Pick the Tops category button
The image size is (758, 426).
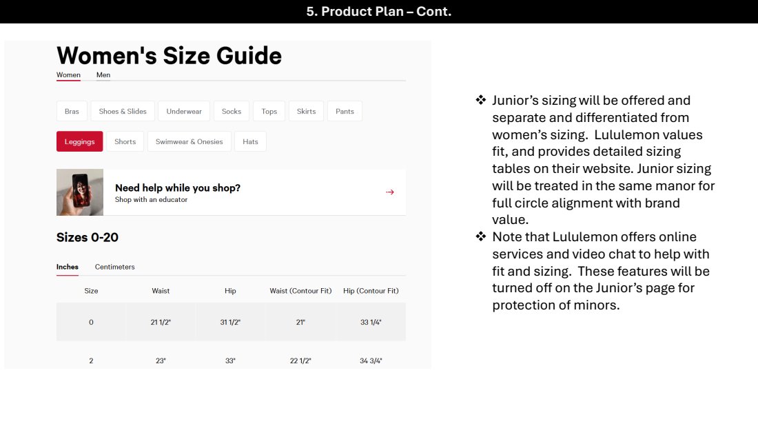[269, 112]
